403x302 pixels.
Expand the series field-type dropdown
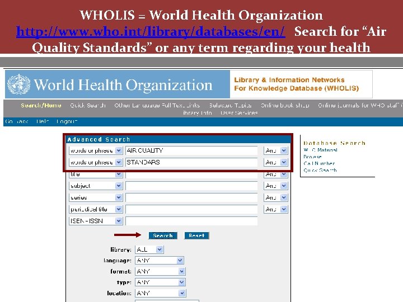point(96,197)
